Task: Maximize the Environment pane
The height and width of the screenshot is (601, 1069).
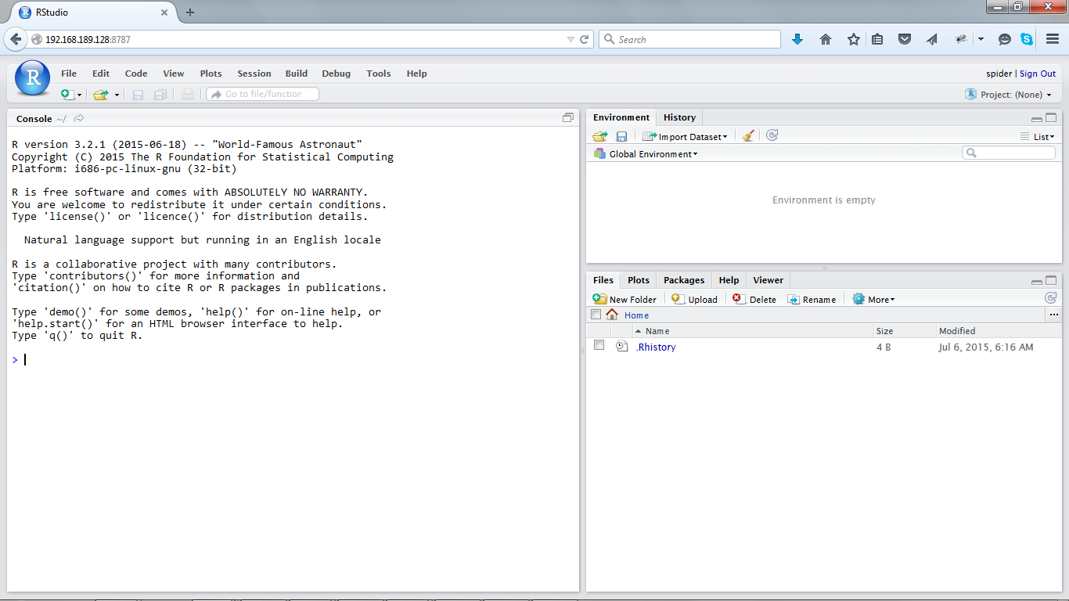Action: click(1051, 118)
